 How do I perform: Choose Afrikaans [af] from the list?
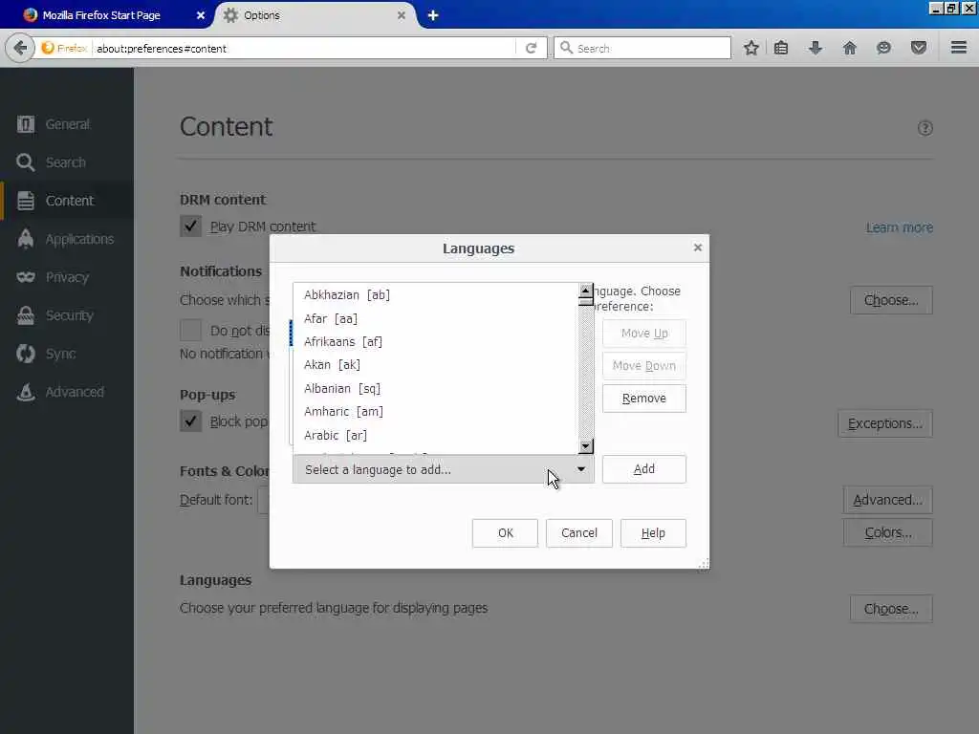(x=436, y=341)
